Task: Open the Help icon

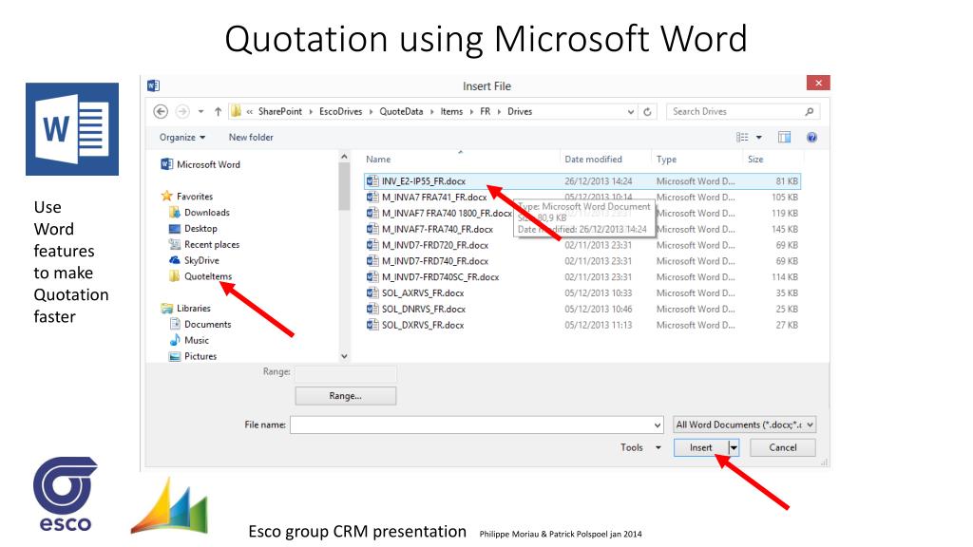Action: [811, 137]
